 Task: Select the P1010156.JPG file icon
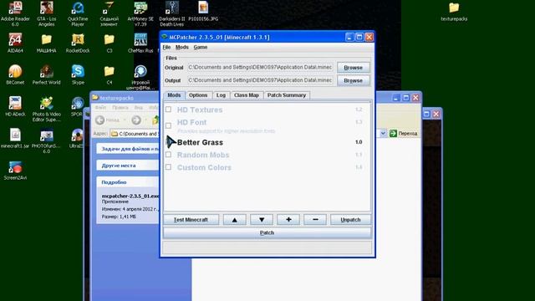click(203, 11)
